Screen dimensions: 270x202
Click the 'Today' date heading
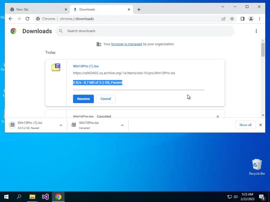[x=50, y=52]
